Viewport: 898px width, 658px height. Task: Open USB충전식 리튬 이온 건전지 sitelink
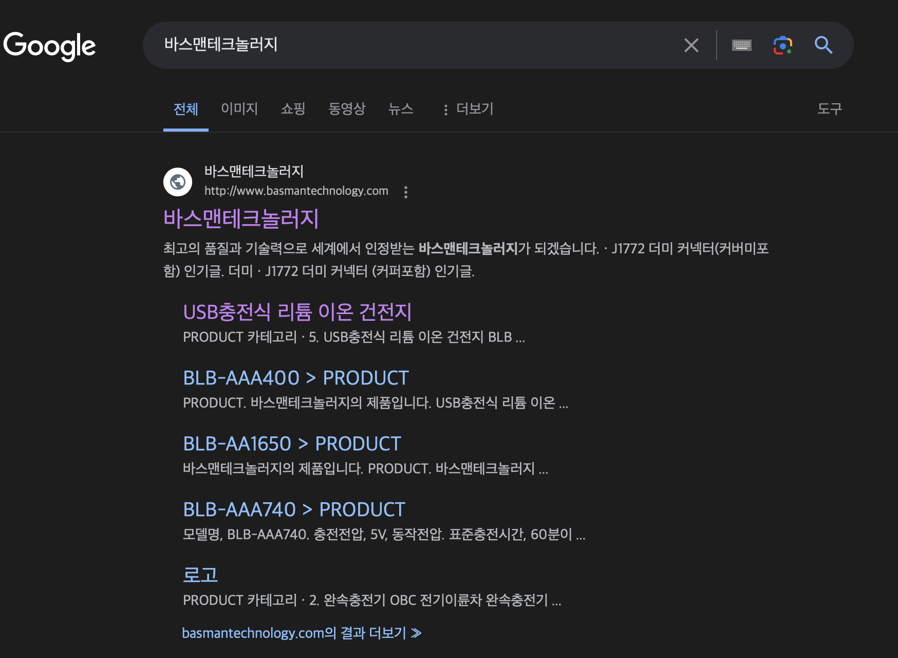[x=297, y=312]
